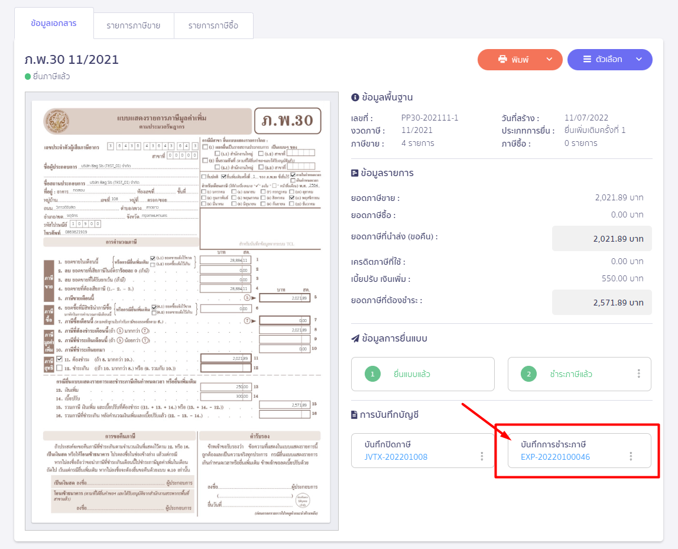The width and height of the screenshot is (678, 549).
Task: Click document icon beside การบันทึกบัญชี
Action: pyautogui.click(x=355, y=415)
